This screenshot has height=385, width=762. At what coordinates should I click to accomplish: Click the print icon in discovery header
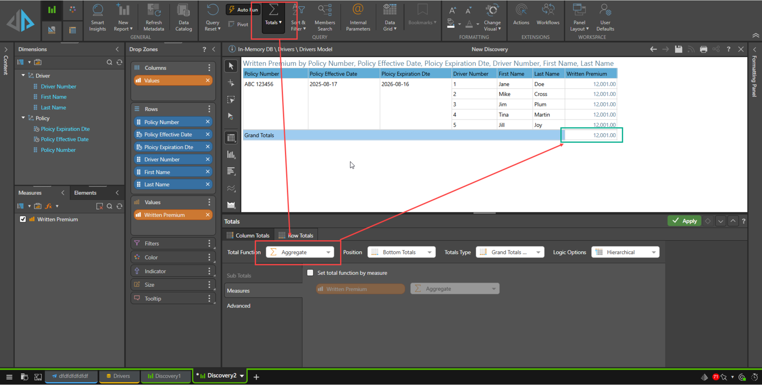(x=704, y=49)
